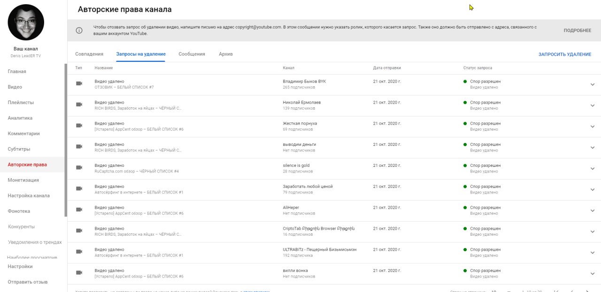Switch to the Совпадения tab
This screenshot has height=292, width=601.
click(89, 54)
